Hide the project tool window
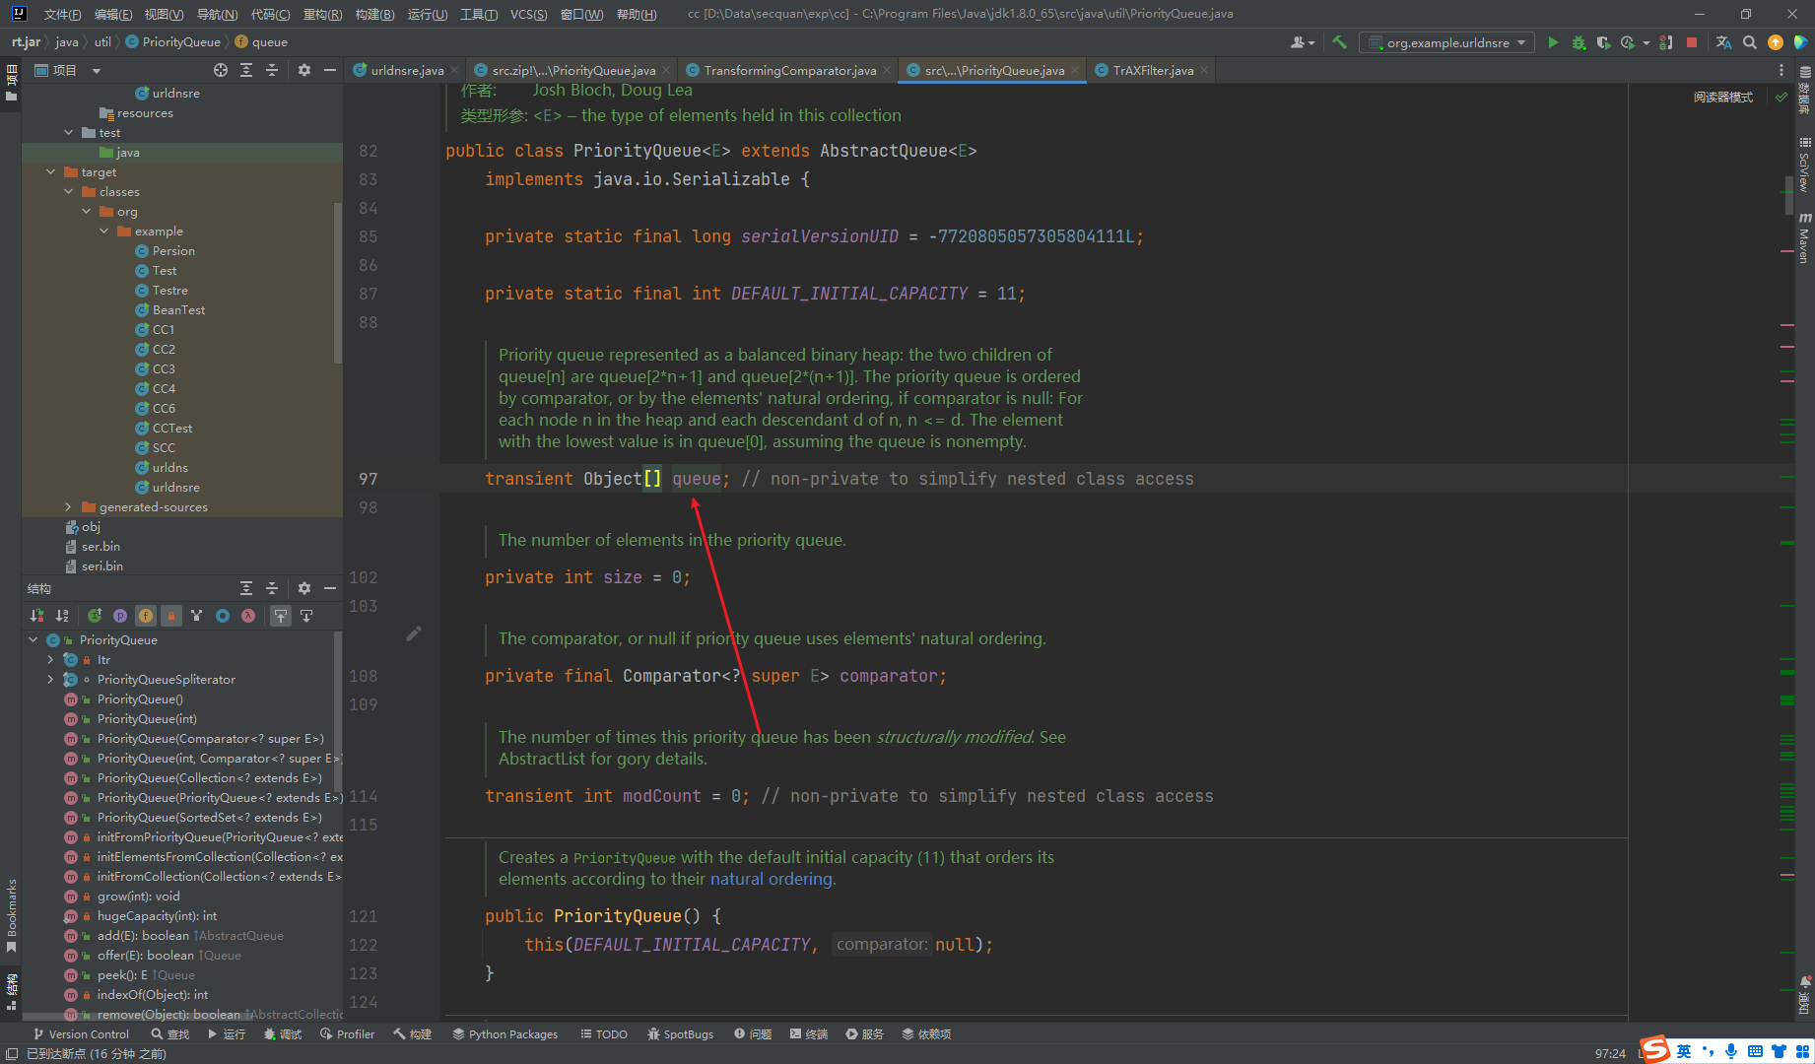Viewport: 1815px width, 1064px height. tap(330, 70)
